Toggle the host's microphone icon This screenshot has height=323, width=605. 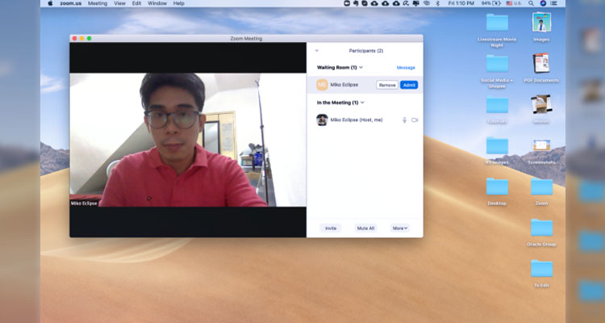[x=404, y=120]
